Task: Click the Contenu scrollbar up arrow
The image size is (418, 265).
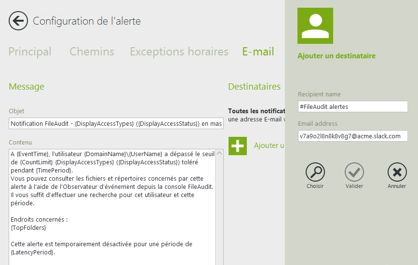Action: coord(219,154)
